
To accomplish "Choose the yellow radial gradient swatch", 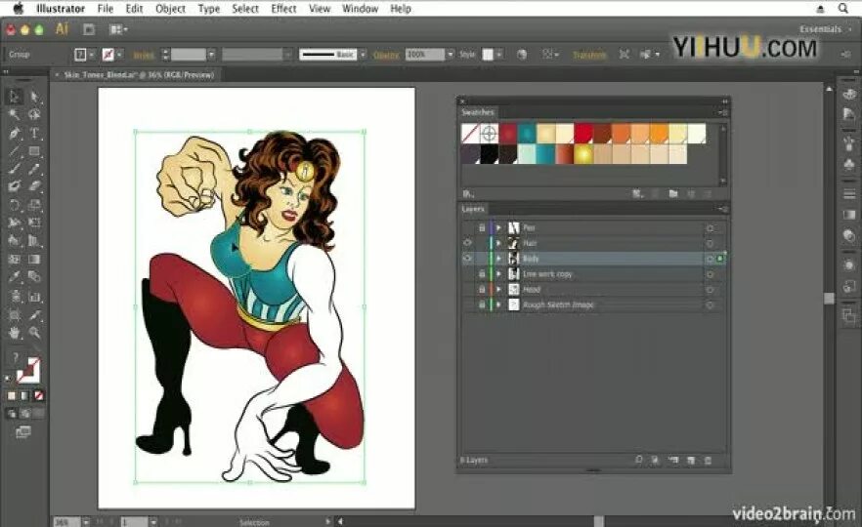I will point(583,154).
